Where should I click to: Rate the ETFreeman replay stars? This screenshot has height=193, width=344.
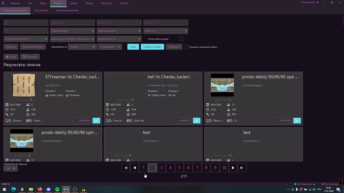point(23,100)
